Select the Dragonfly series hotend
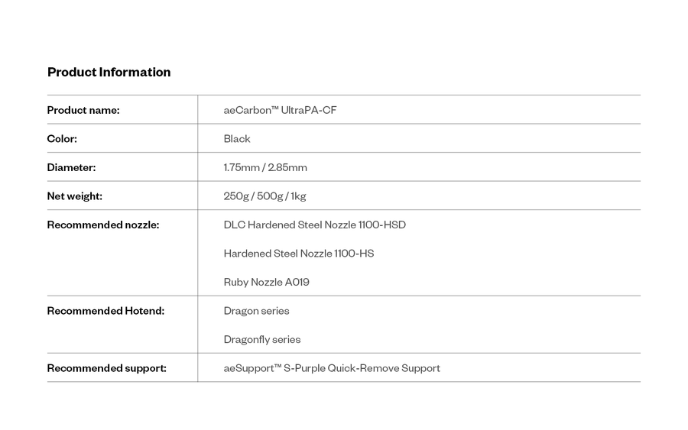688x430 pixels. point(262,339)
